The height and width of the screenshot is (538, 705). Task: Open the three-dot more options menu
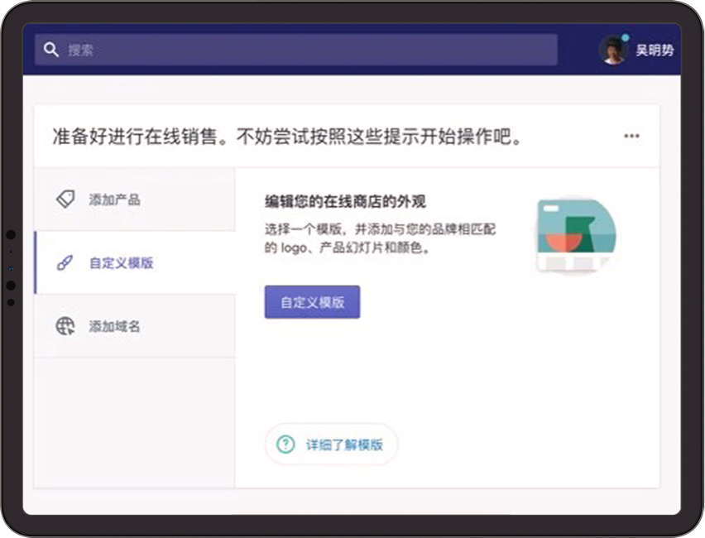point(631,136)
